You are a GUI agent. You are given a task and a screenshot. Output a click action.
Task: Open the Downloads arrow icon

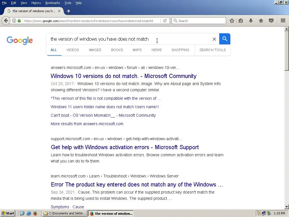click(x=251, y=21)
